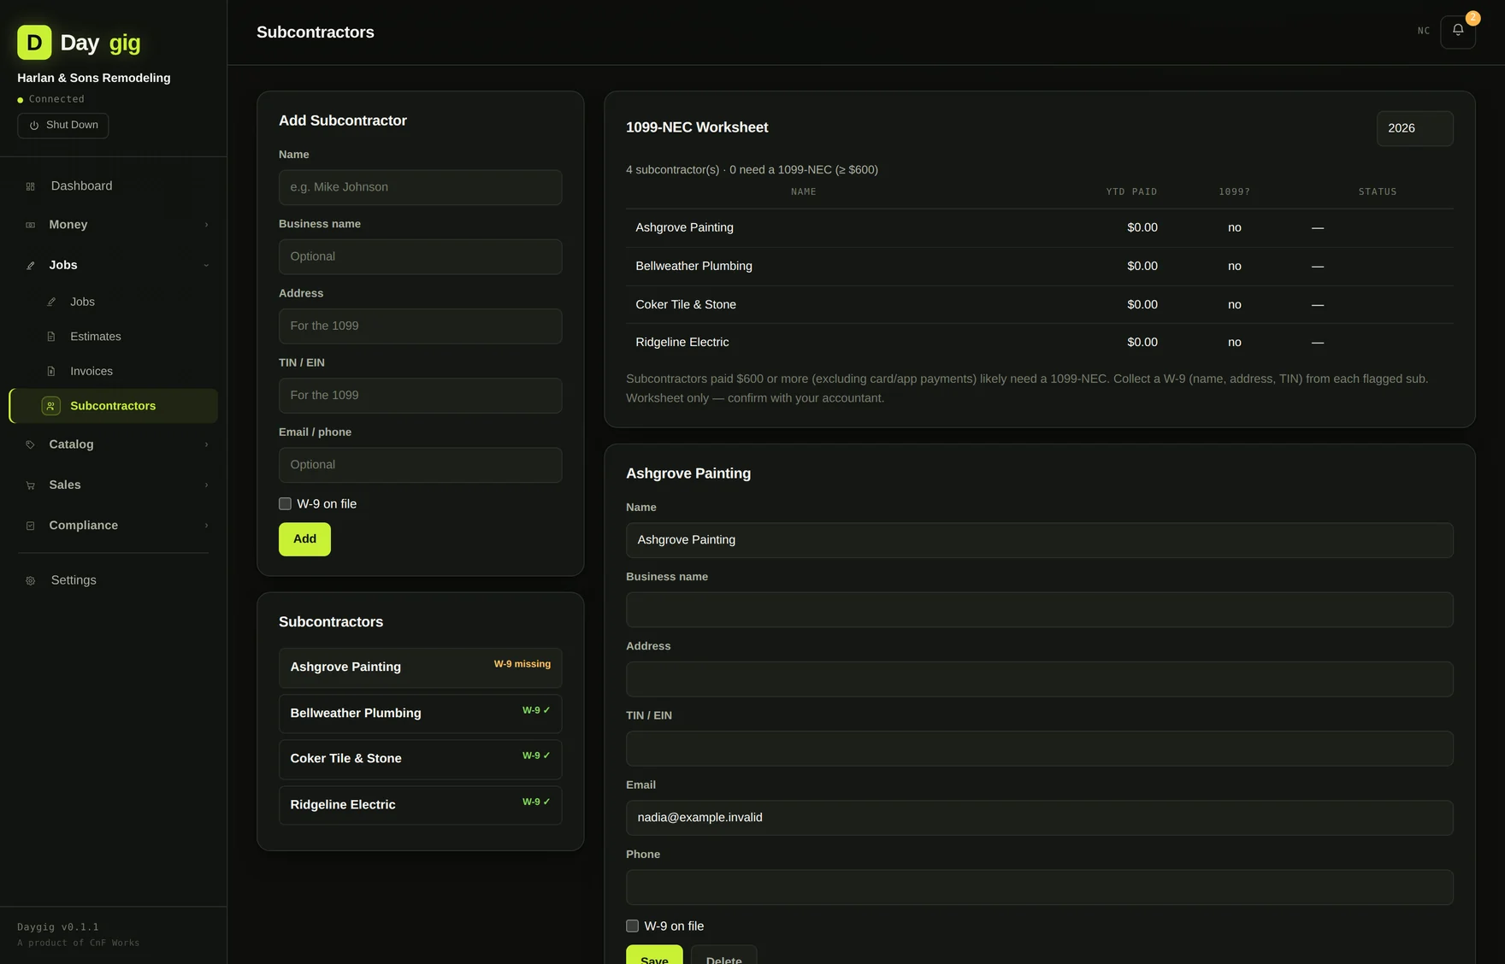This screenshot has width=1505, height=964.
Task: Expand the Compliance section chevron
Action: click(x=206, y=525)
